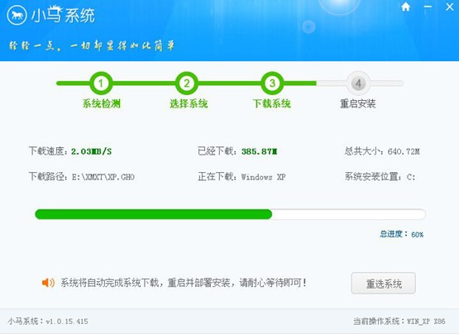Click the download path E:\XMXT\XP.GHO
Viewport: 459px width, 334px height.
103,177
